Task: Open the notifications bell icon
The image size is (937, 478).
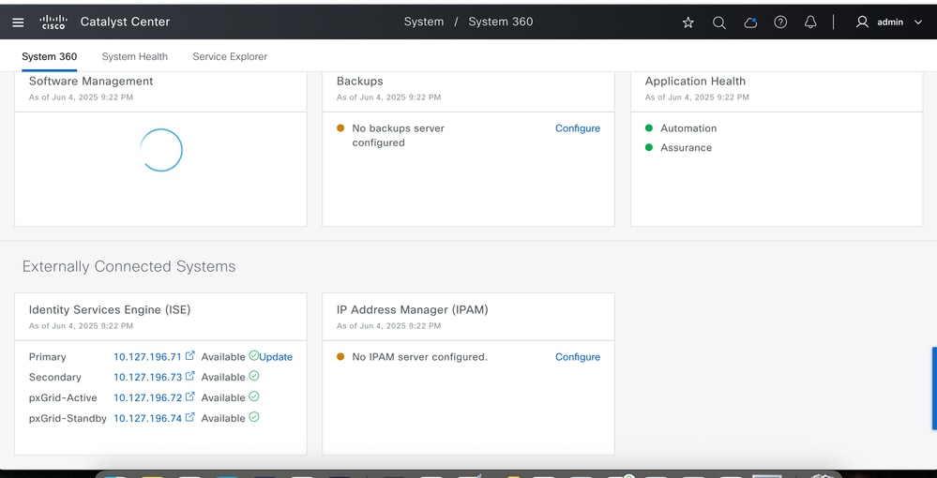Action: pyautogui.click(x=810, y=22)
